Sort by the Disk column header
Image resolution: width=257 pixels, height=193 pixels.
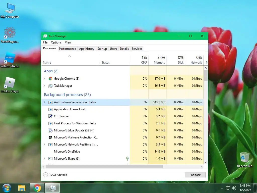[x=176, y=60]
